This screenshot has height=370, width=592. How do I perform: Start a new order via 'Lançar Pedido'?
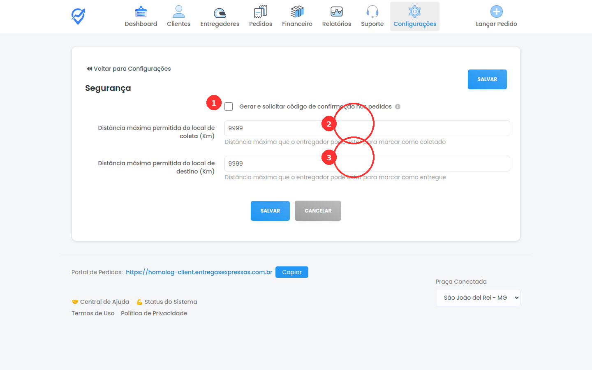(x=496, y=16)
